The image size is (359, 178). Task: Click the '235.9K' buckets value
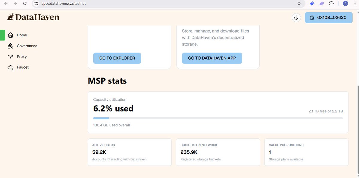coord(189,152)
